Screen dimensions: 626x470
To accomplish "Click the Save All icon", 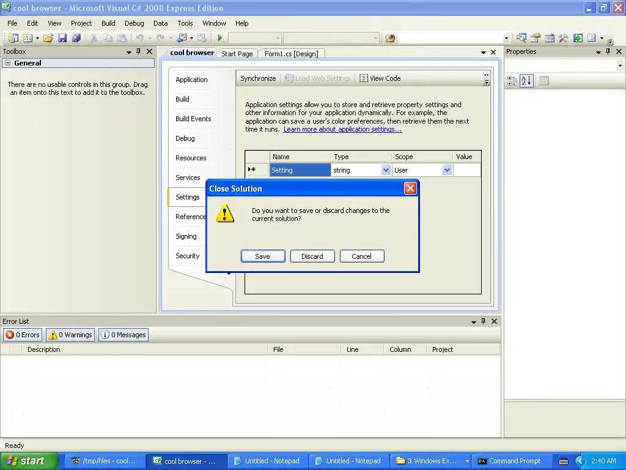I will [x=76, y=38].
